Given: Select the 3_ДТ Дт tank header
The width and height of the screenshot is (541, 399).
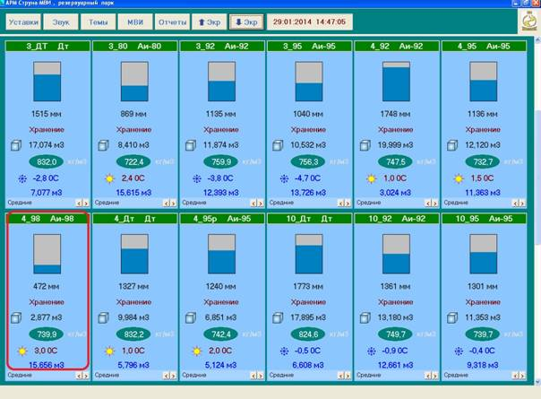Looking at the screenshot, I should pyautogui.click(x=47, y=47).
